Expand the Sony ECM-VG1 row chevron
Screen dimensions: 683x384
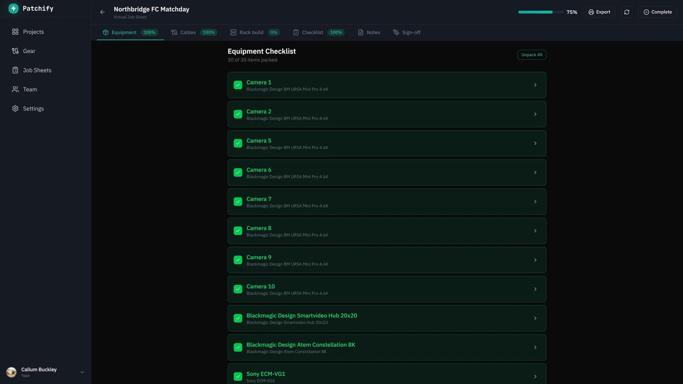click(535, 377)
